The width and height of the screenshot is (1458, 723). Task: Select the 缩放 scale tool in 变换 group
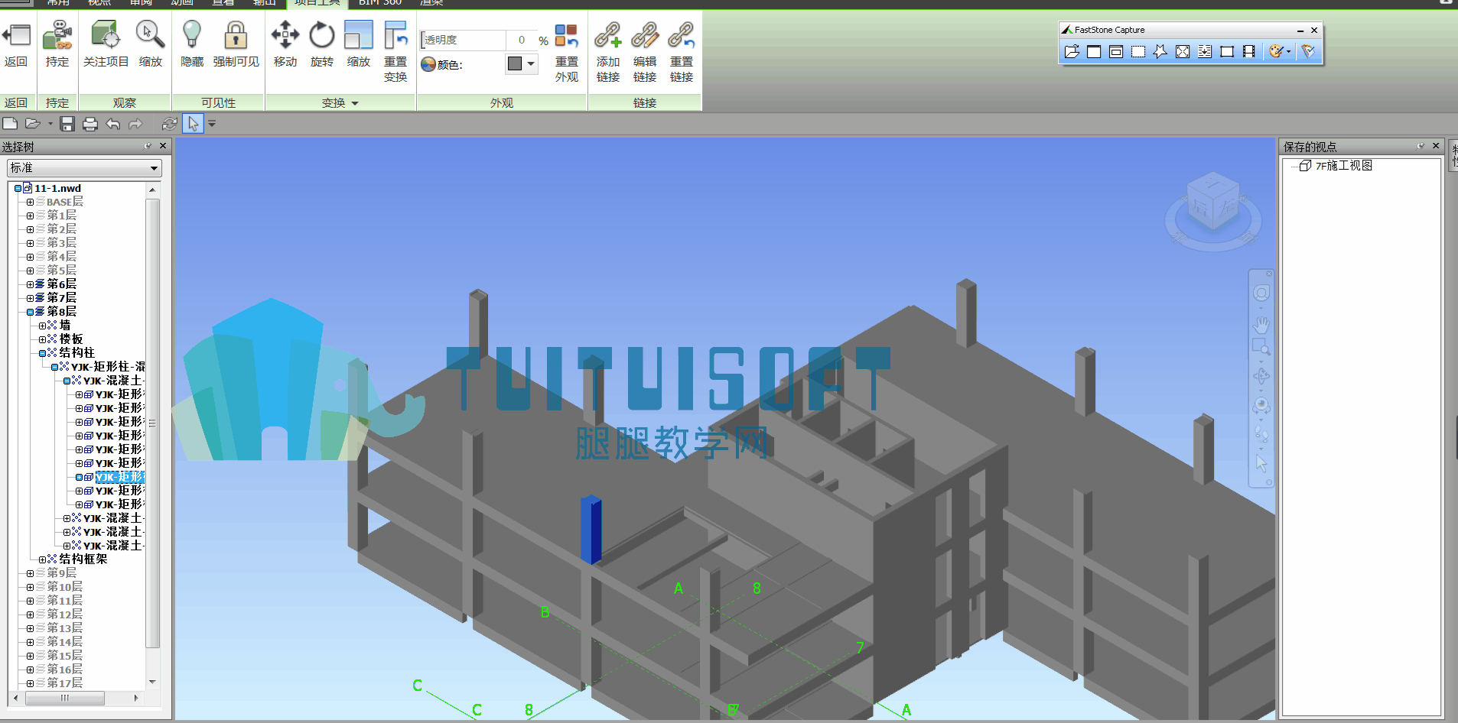click(359, 35)
